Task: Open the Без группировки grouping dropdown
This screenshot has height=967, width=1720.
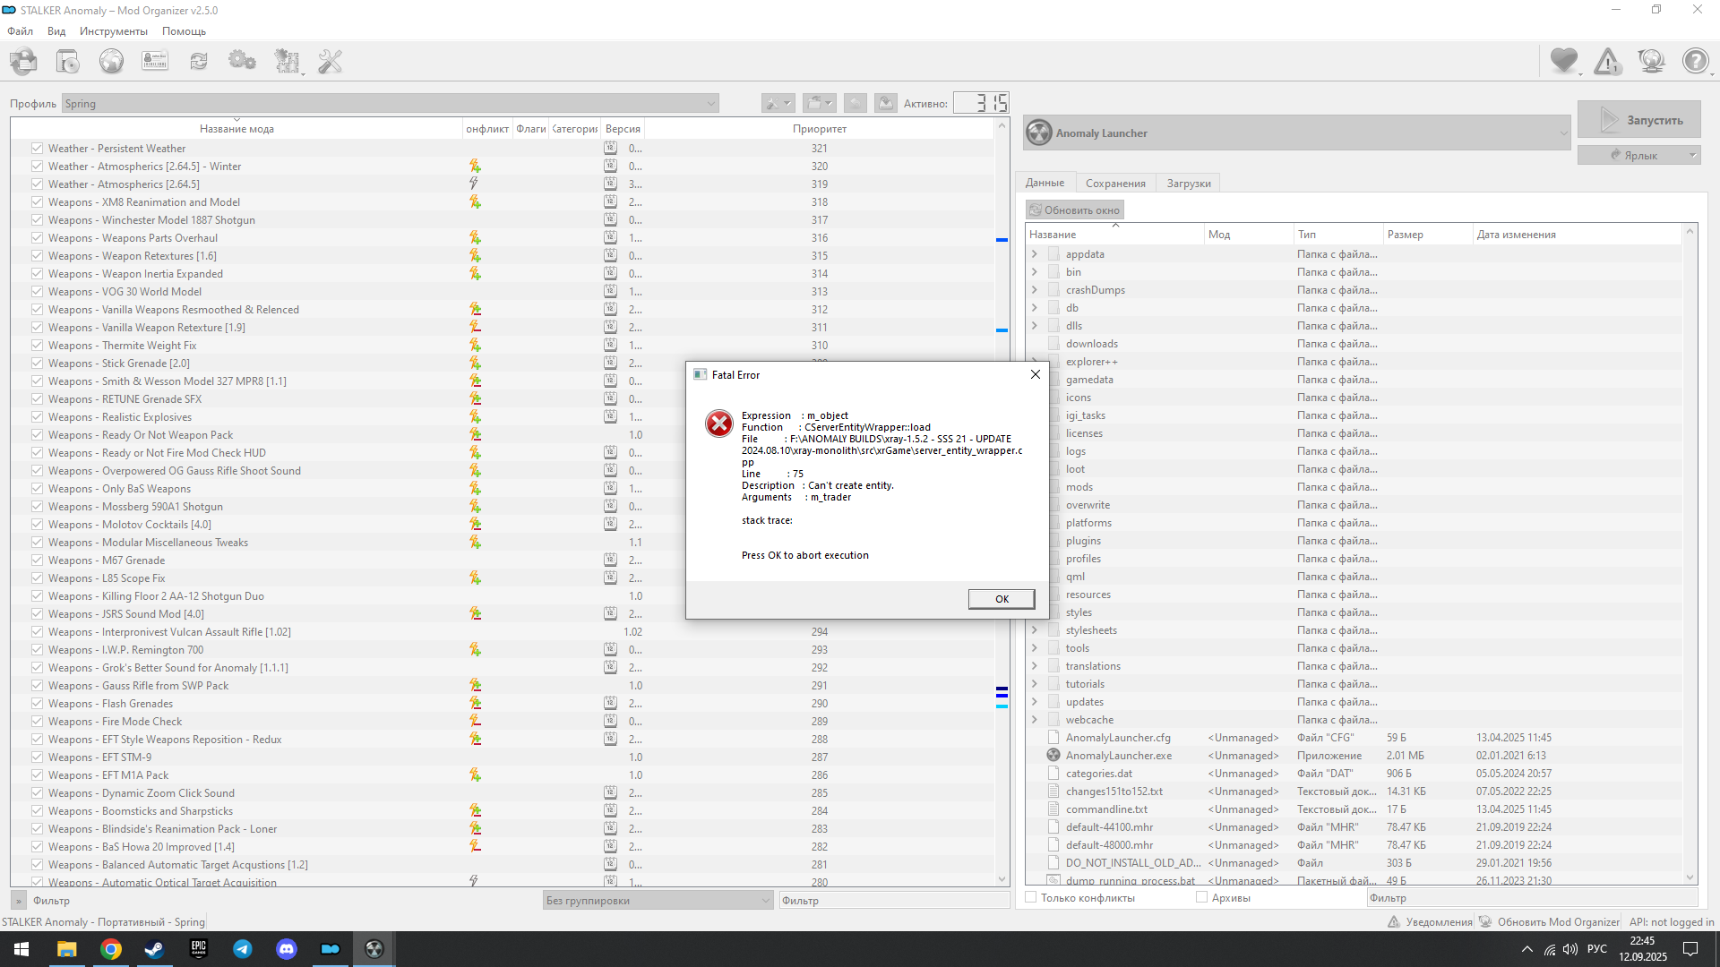Action: [x=658, y=901]
